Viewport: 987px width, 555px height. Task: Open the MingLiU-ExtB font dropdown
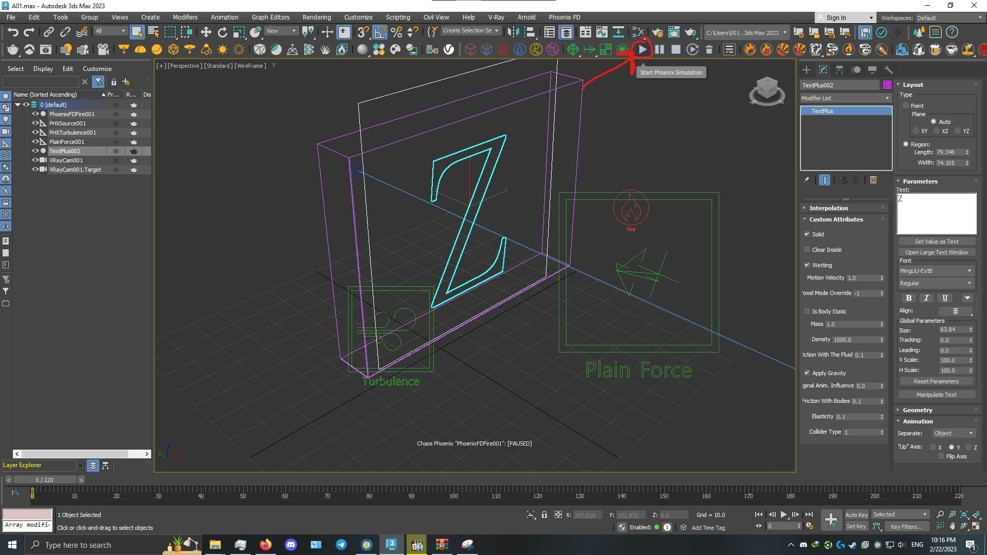pos(935,271)
